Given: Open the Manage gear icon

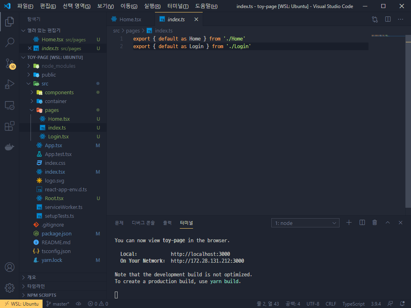Looking at the screenshot, I should pos(10,288).
